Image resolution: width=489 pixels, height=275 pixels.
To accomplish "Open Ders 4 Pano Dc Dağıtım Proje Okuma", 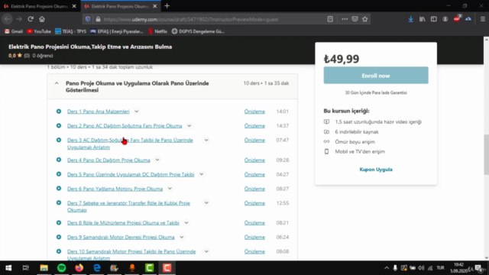I will (x=108, y=160).
